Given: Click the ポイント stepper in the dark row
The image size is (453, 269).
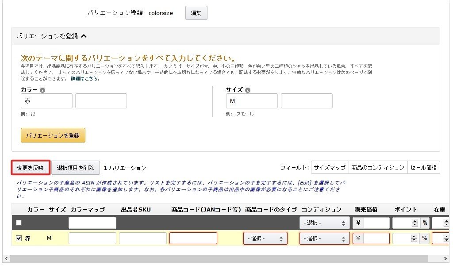Looking at the screenshot, I should click(415, 223).
